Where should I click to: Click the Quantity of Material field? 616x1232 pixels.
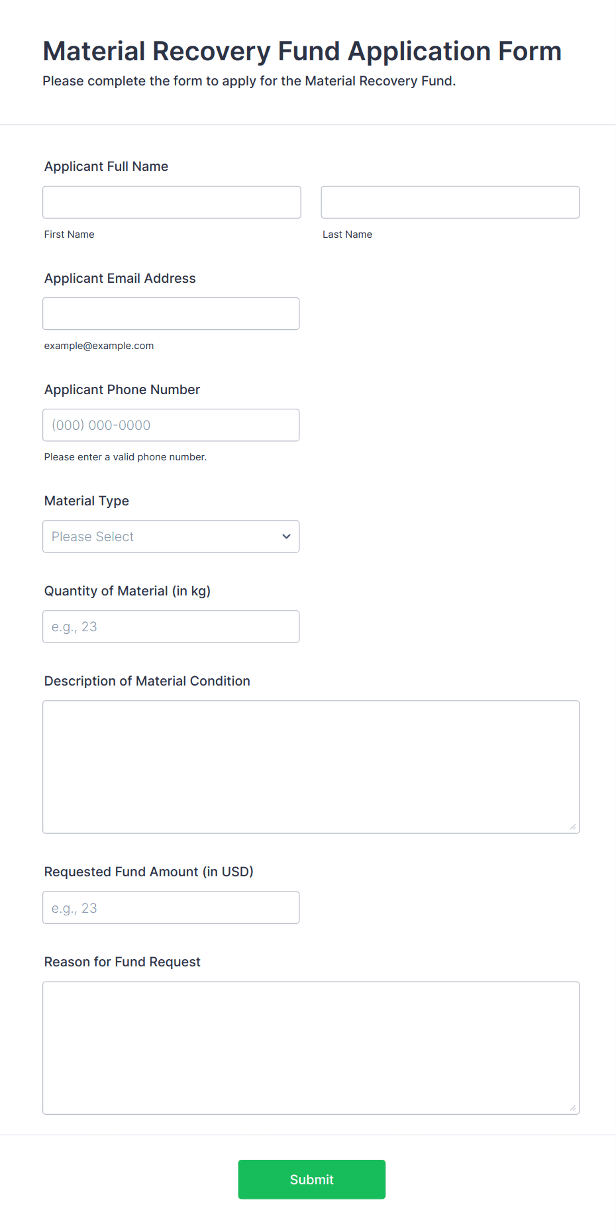click(x=171, y=627)
